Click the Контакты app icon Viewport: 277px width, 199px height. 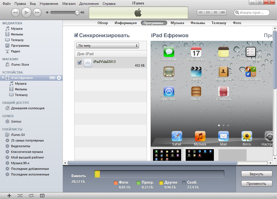224,72
